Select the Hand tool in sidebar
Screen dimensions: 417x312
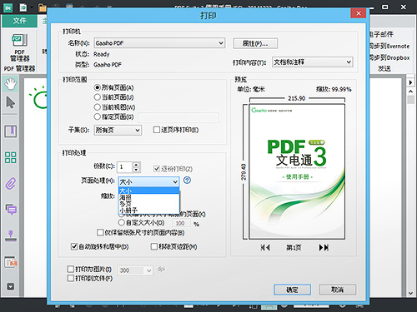pyautogui.click(x=10, y=84)
